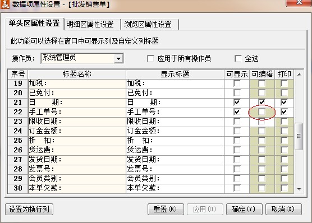This screenshot has width=312, height=223.
Task: Check 可显示 box for 发货日期 row
Action: point(237,160)
